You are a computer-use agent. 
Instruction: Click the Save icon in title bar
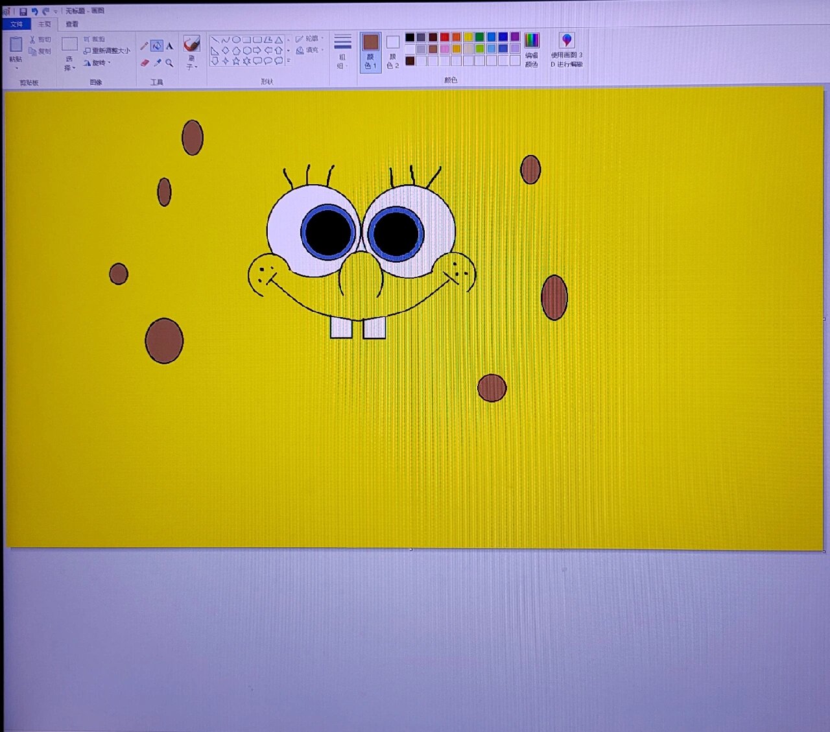coord(23,12)
